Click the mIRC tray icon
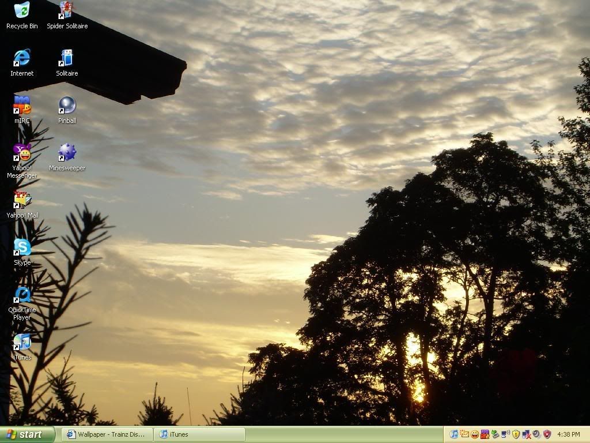 (x=485, y=434)
